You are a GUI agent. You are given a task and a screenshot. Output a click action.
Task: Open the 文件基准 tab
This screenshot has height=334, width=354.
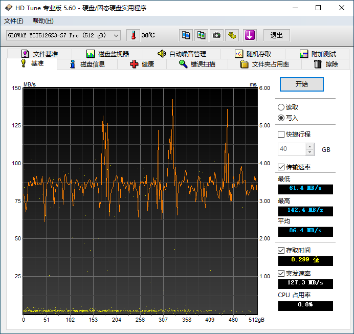pos(40,54)
